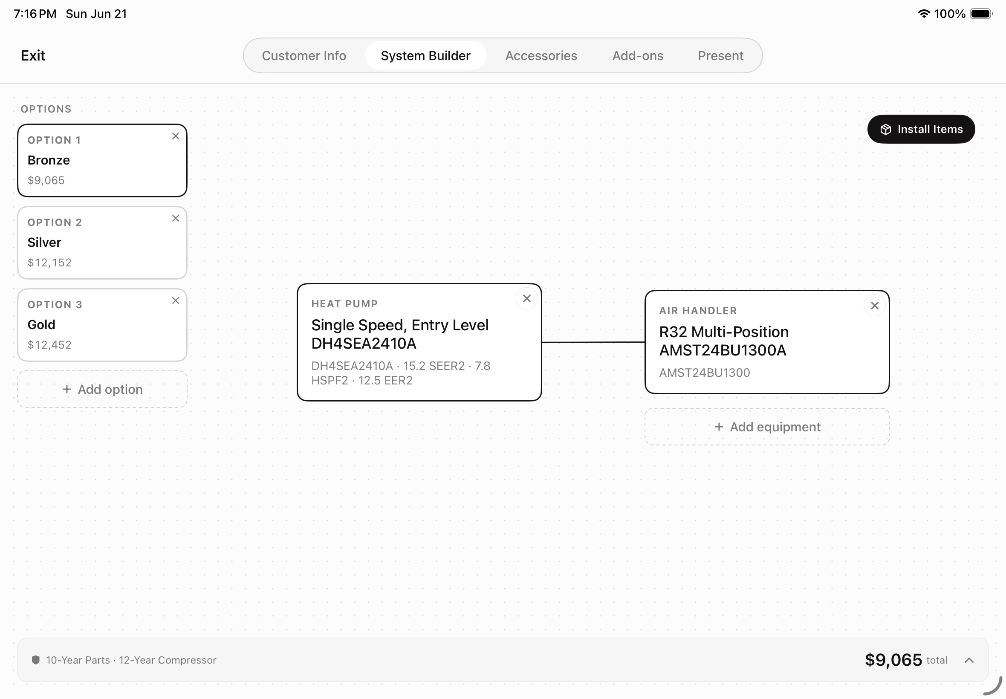Check the Wi-Fi status icon
This screenshot has height=699, width=1006.
coord(923,14)
